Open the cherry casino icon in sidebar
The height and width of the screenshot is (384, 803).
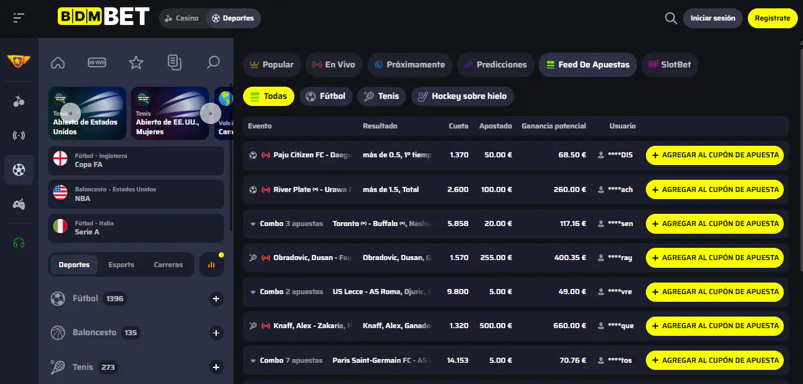pyautogui.click(x=19, y=101)
